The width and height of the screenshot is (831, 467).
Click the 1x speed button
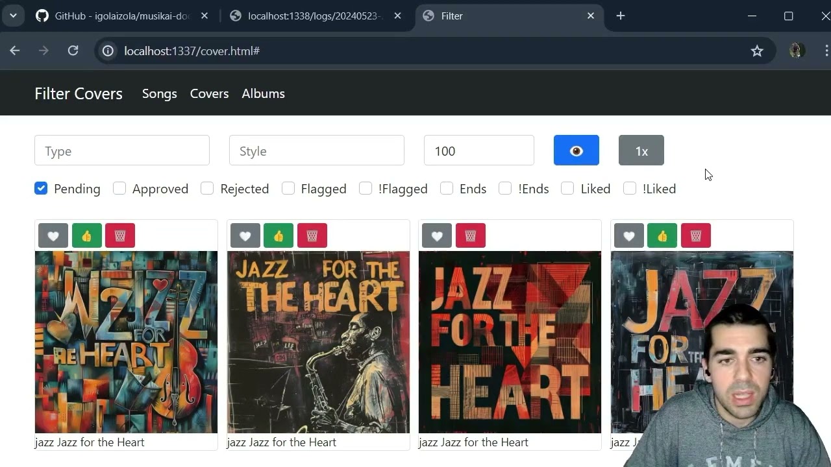point(641,150)
